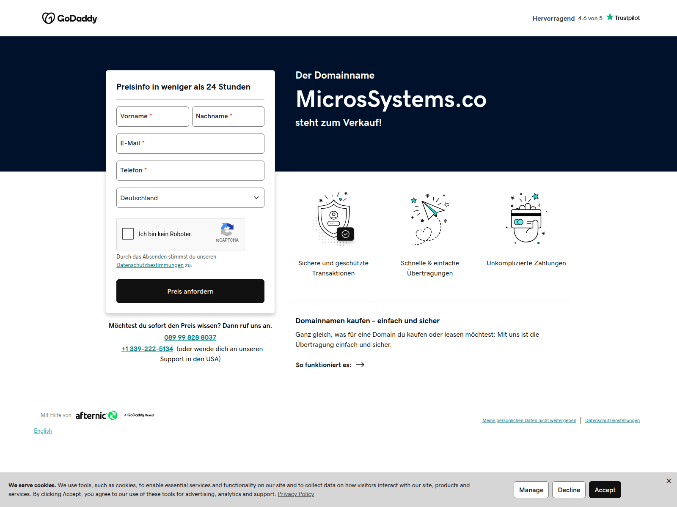Image resolution: width=677 pixels, height=507 pixels.
Task: Click into the Telefon field
Action: click(x=190, y=171)
